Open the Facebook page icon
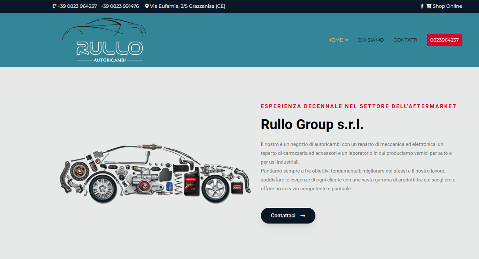Image resolution: width=479 pixels, height=259 pixels. tap(422, 6)
